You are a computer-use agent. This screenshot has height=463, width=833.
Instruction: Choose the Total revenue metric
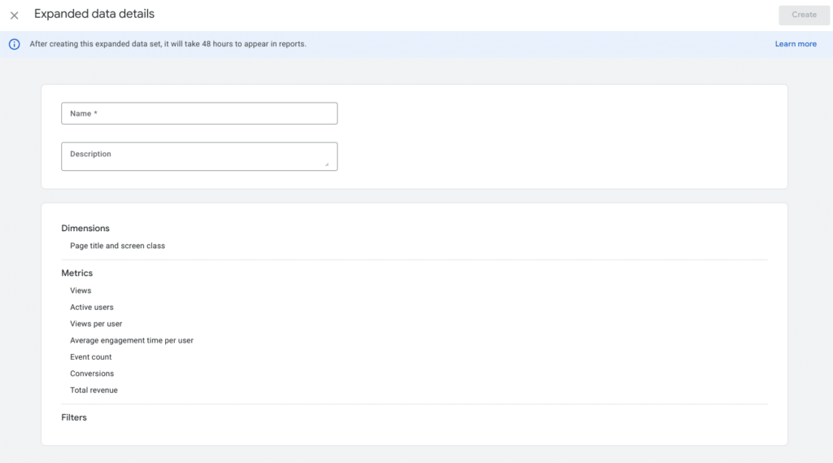94,391
